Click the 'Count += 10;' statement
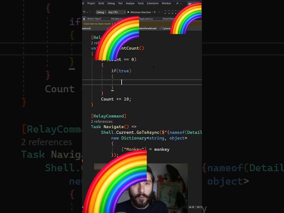 tap(116, 99)
